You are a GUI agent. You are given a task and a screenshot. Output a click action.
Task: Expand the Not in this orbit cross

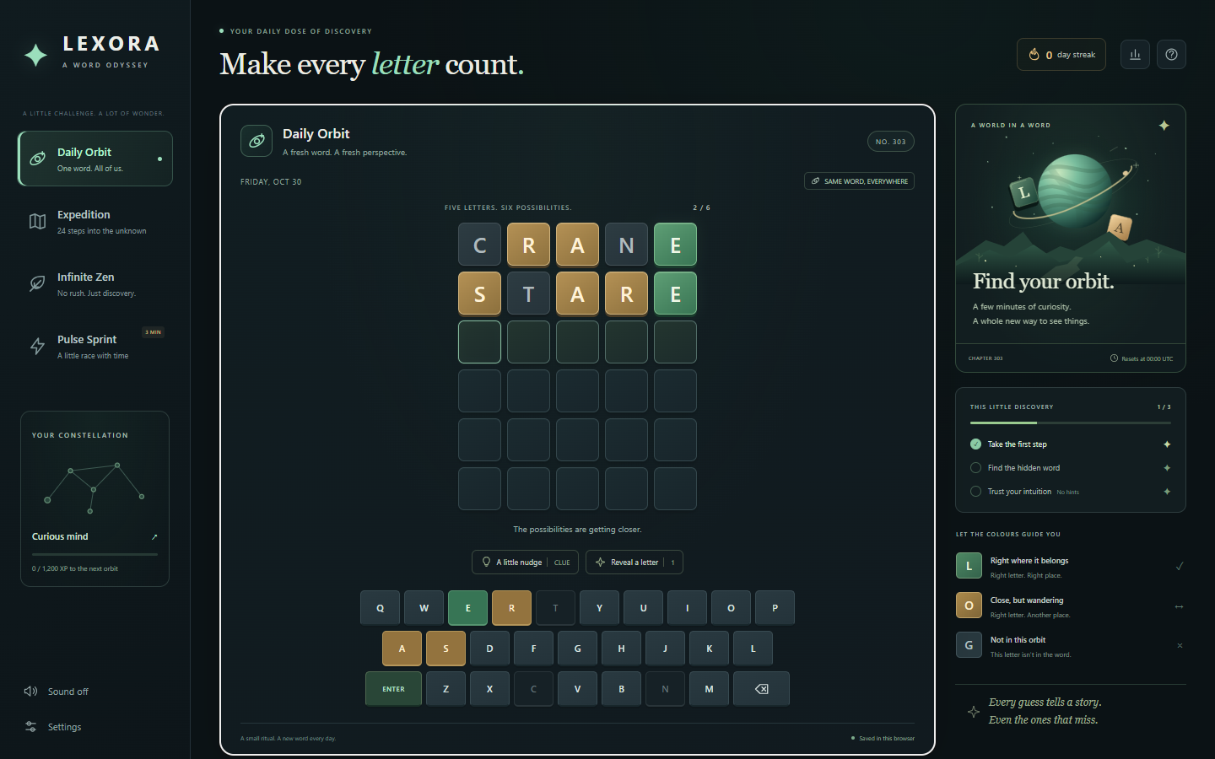click(1180, 646)
